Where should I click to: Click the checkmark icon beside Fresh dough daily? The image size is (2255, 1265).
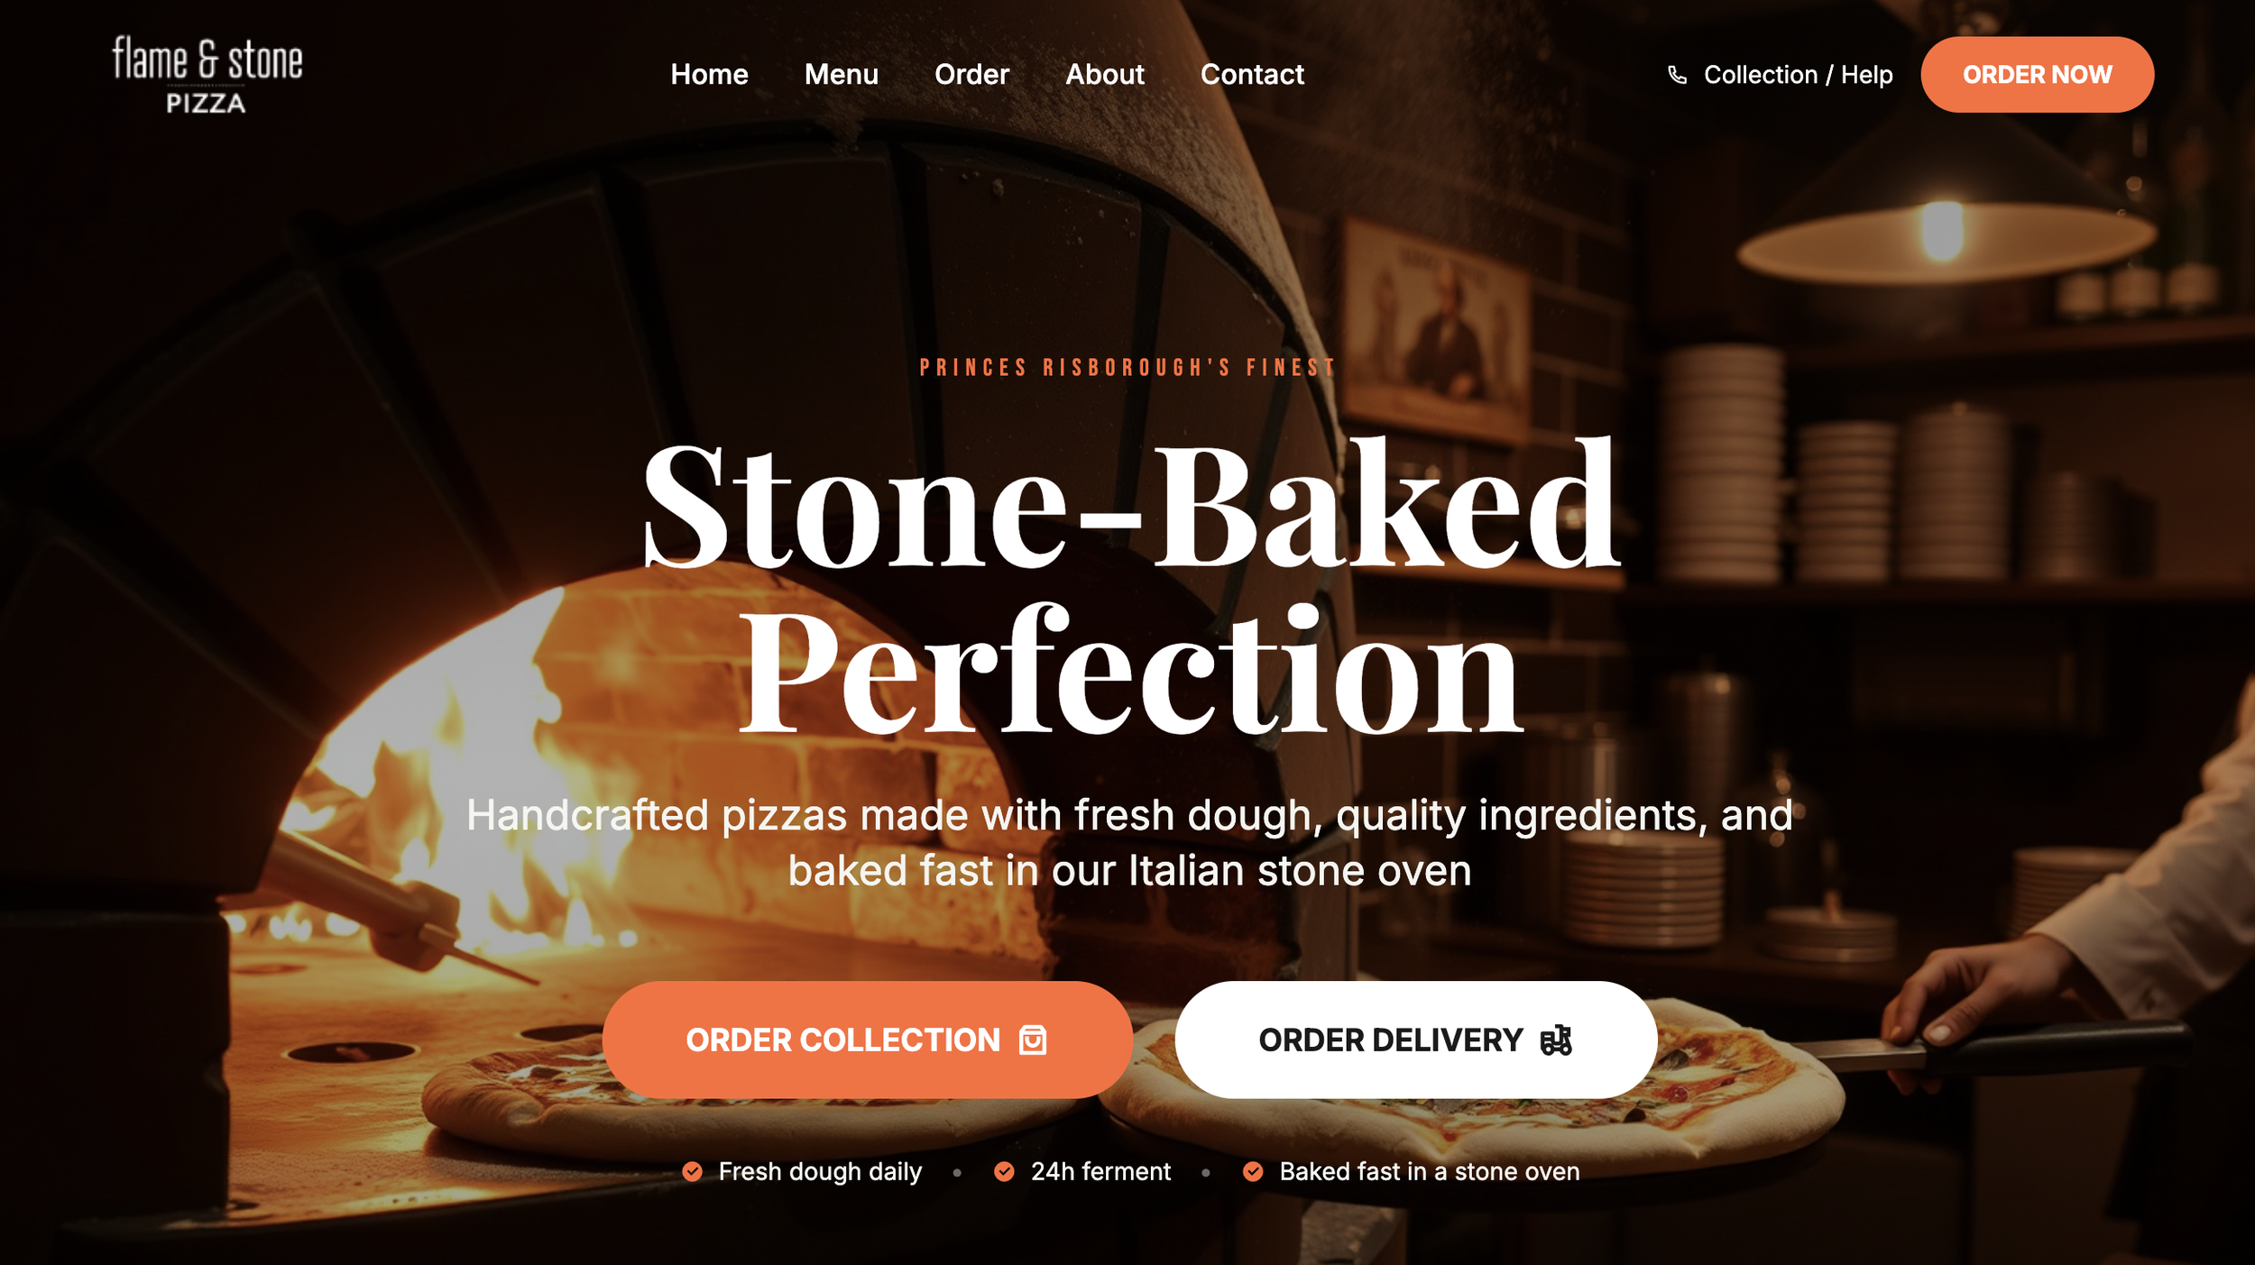[x=692, y=1171]
